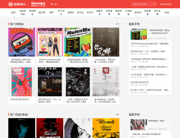This screenshot has height=138, width=180.
Task: Click the Maoyan 猫眼演出 logo
Action: (x=17, y=4)
